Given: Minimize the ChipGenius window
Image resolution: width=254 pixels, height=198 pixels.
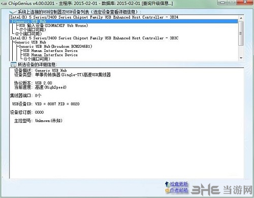Looking at the screenshot, I should tap(223, 2).
